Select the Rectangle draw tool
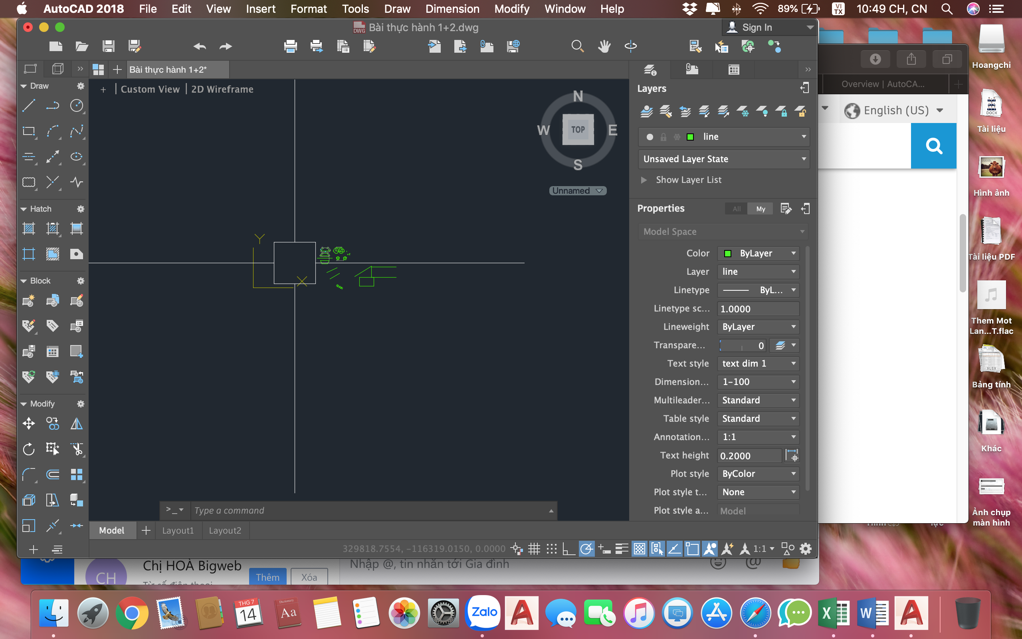This screenshot has height=639, width=1022. pos(29,131)
